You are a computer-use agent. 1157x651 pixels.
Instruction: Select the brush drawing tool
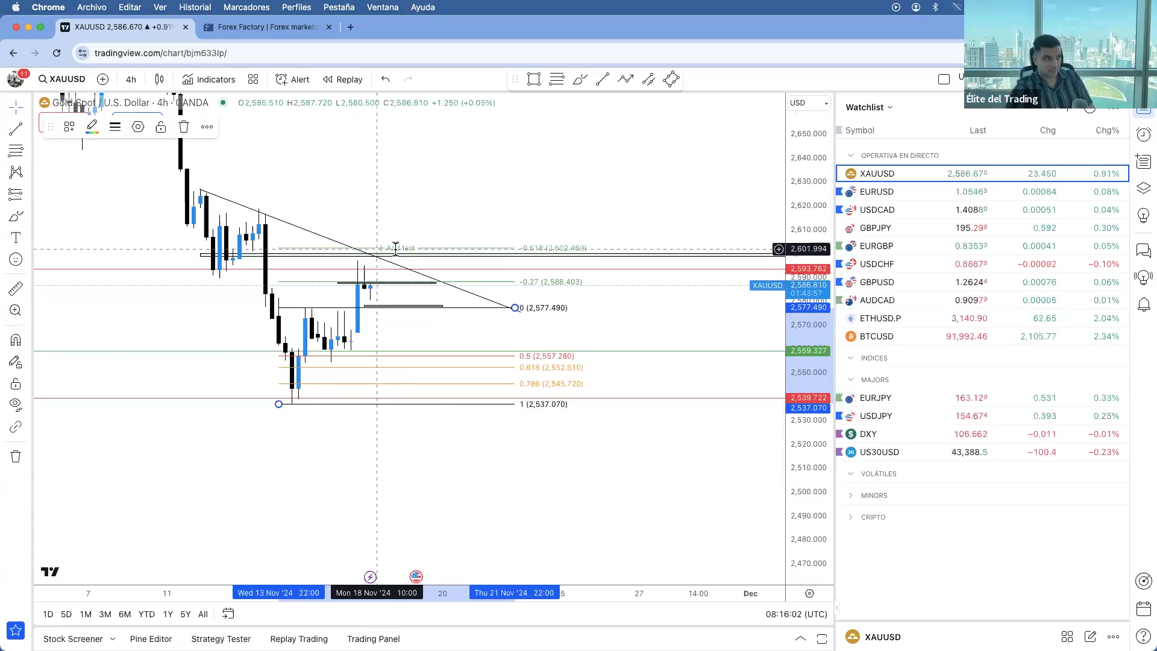tap(16, 216)
